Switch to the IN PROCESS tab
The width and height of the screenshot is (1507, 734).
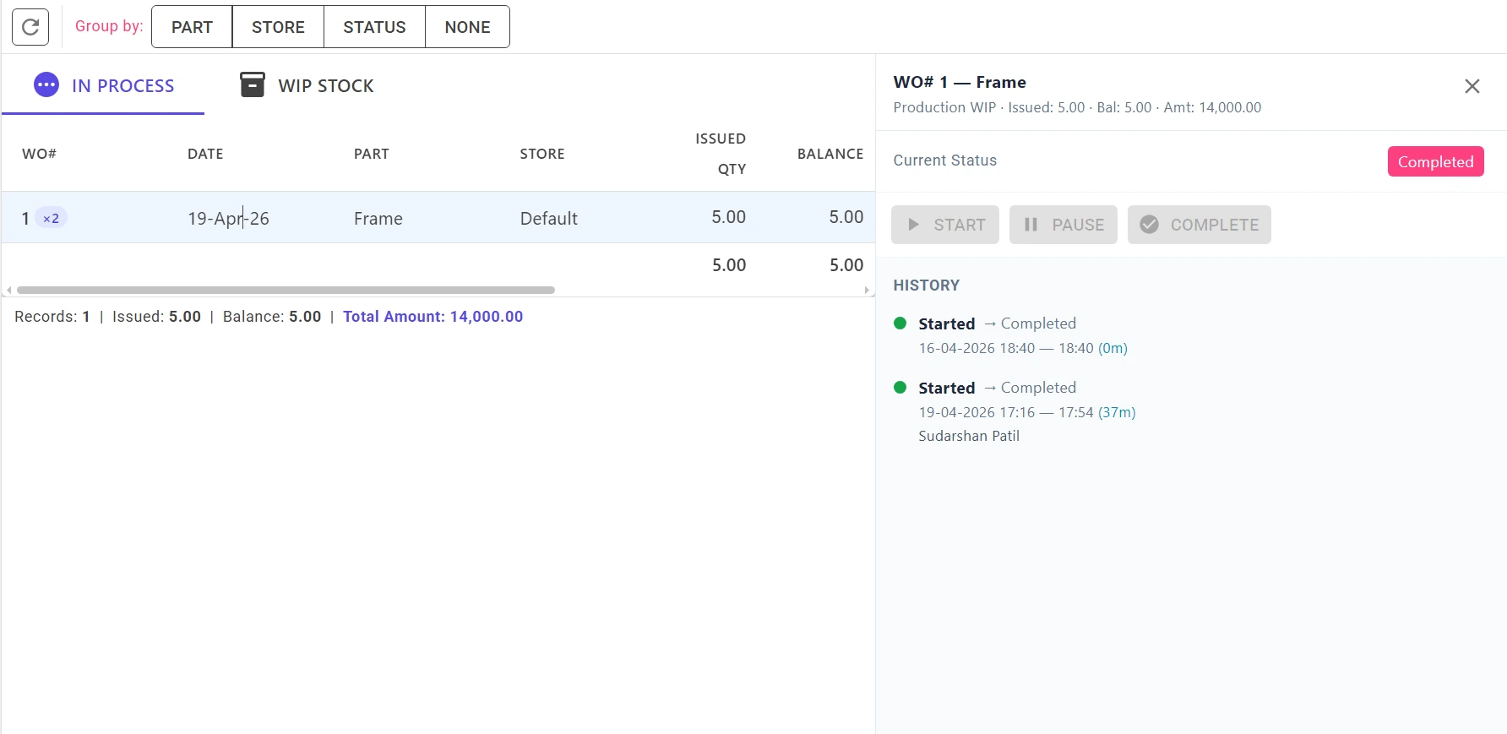click(x=103, y=85)
